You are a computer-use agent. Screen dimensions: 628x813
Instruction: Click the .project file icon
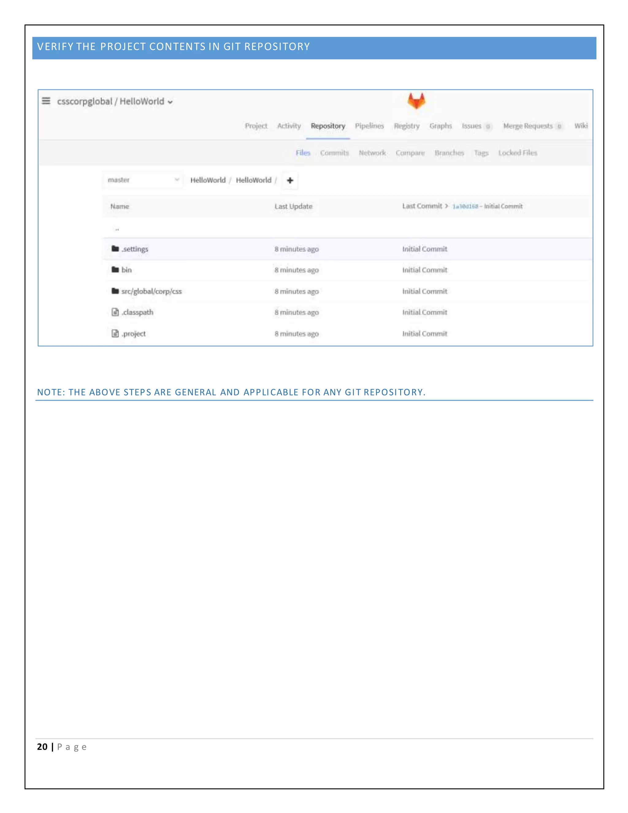click(x=115, y=333)
